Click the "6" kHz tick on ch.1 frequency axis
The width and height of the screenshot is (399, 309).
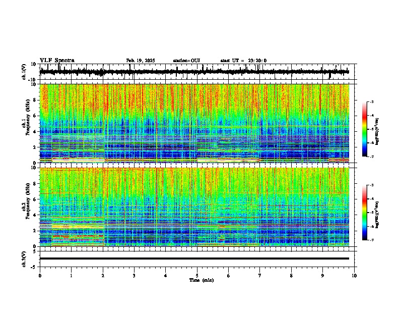35,116
